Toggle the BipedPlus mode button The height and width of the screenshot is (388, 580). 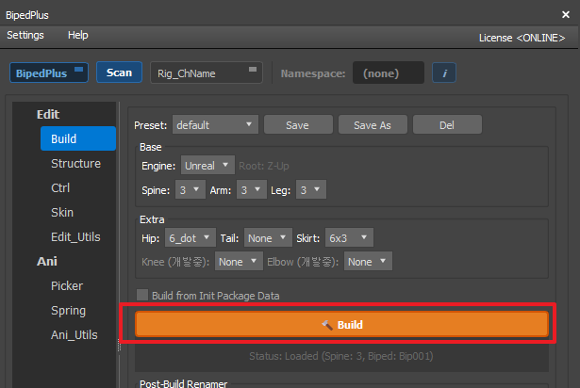49,73
